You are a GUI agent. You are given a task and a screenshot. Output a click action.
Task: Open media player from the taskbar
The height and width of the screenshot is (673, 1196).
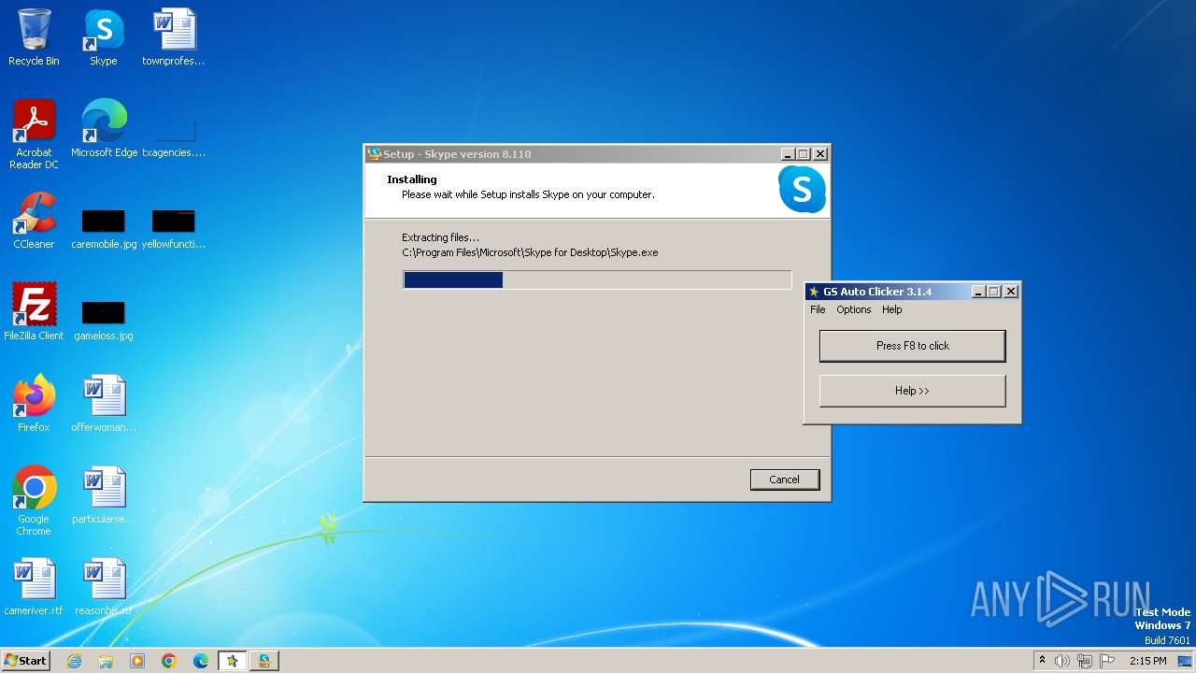[x=137, y=661]
